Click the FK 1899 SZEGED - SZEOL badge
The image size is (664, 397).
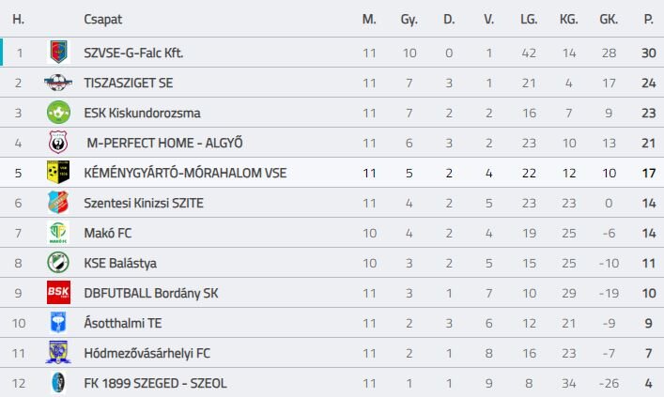58,383
